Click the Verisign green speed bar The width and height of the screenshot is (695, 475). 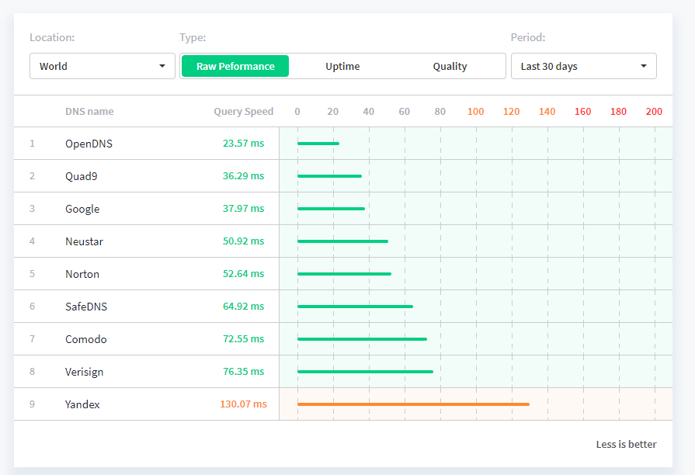pos(365,371)
